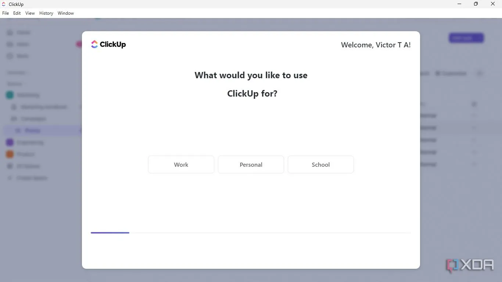Open the View menu
The width and height of the screenshot is (502, 282).
tap(30, 13)
